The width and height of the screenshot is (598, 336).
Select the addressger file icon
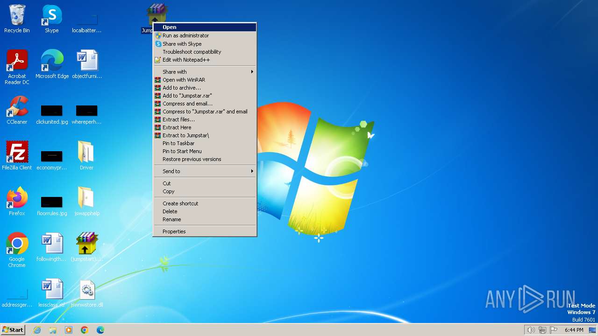(x=17, y=297)
